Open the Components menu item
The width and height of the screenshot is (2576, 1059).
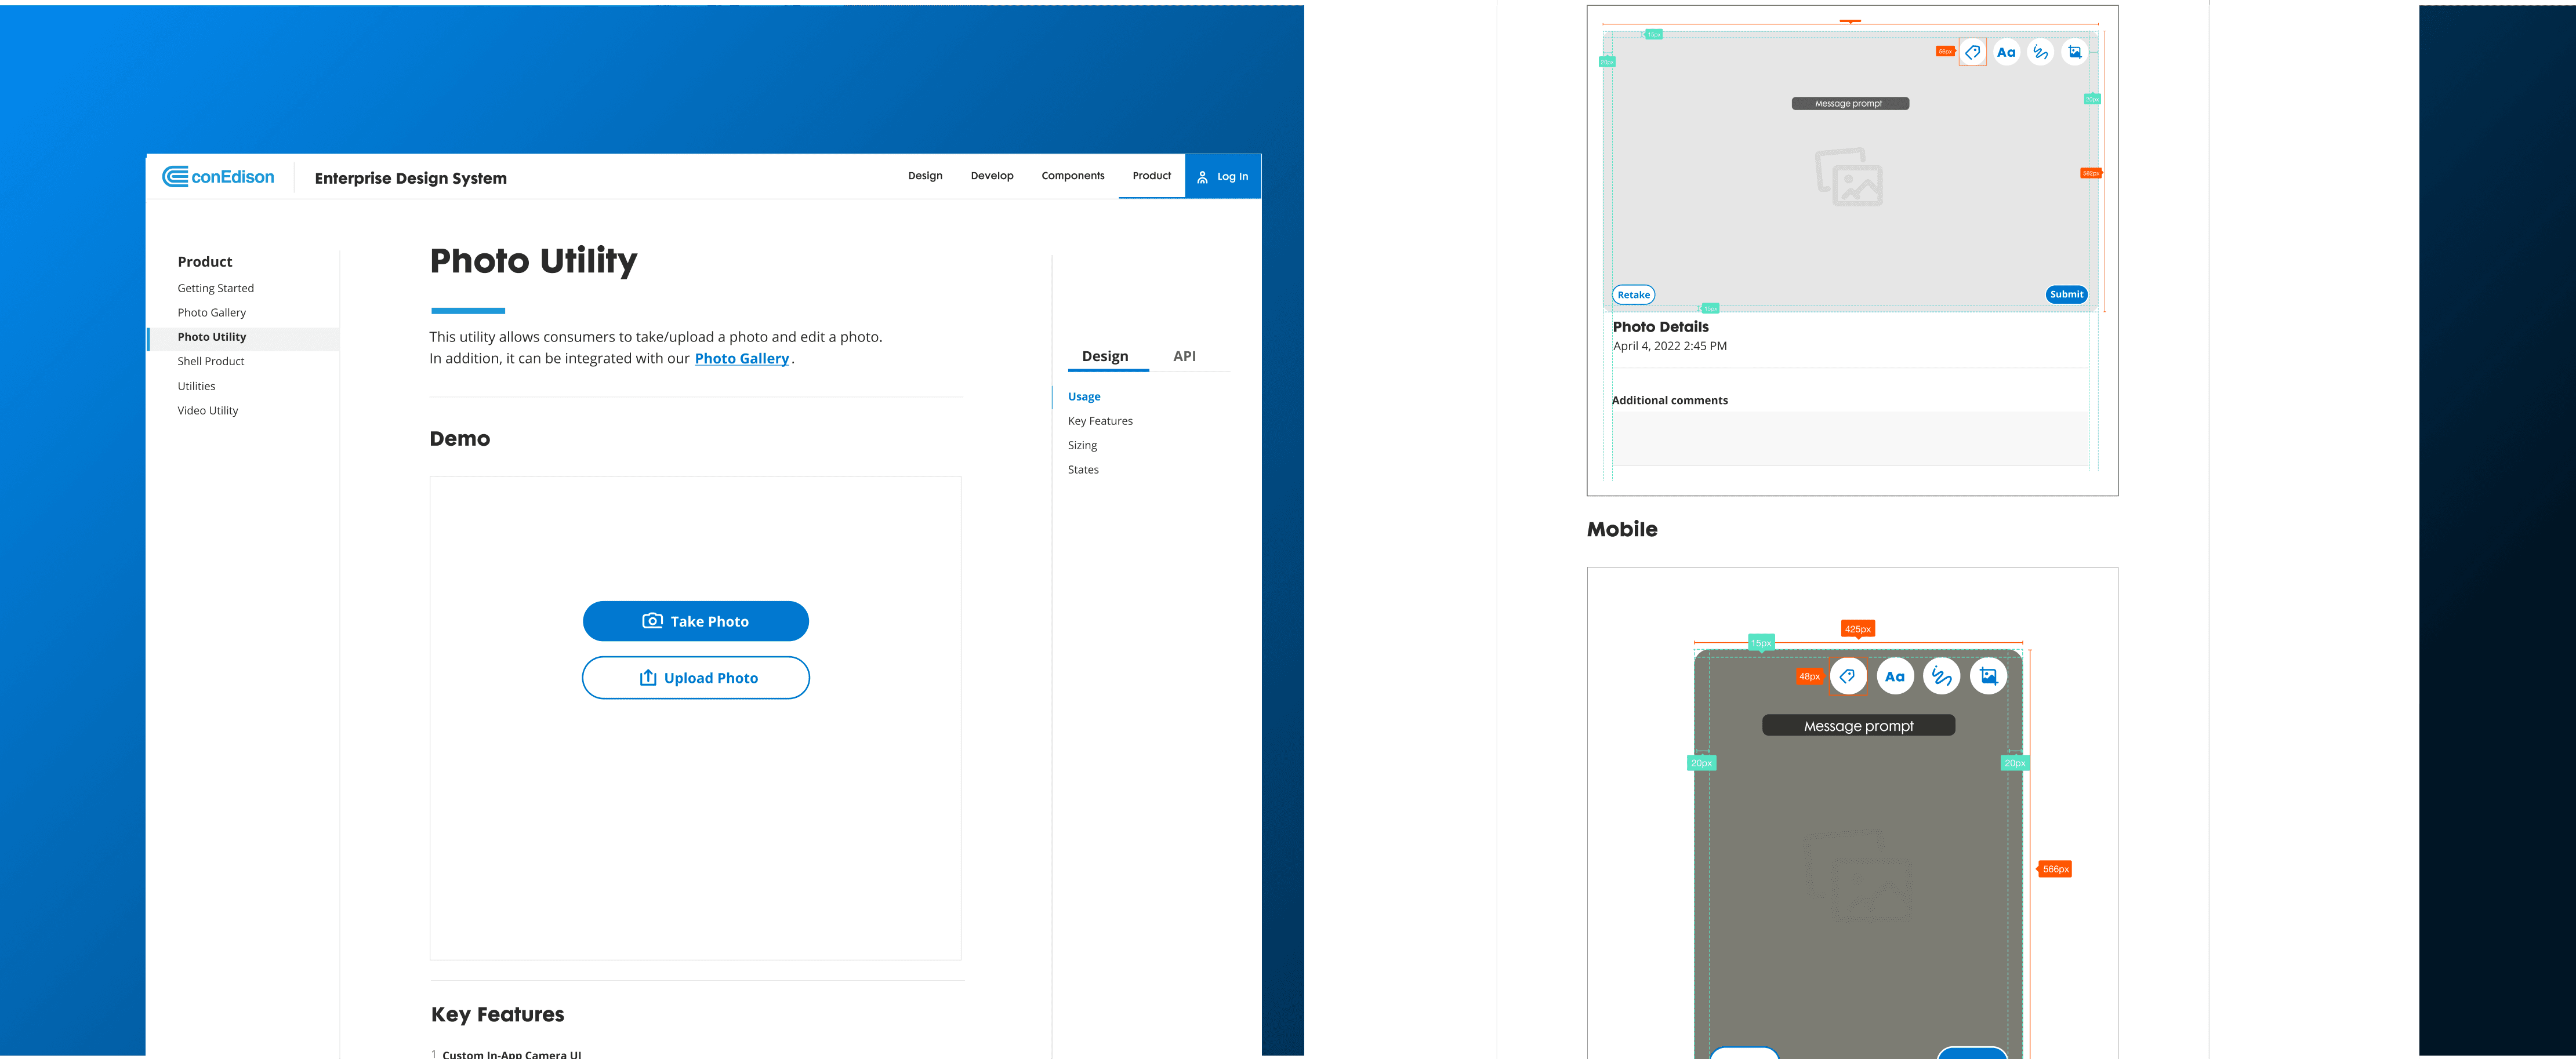tap(1072, 176)
